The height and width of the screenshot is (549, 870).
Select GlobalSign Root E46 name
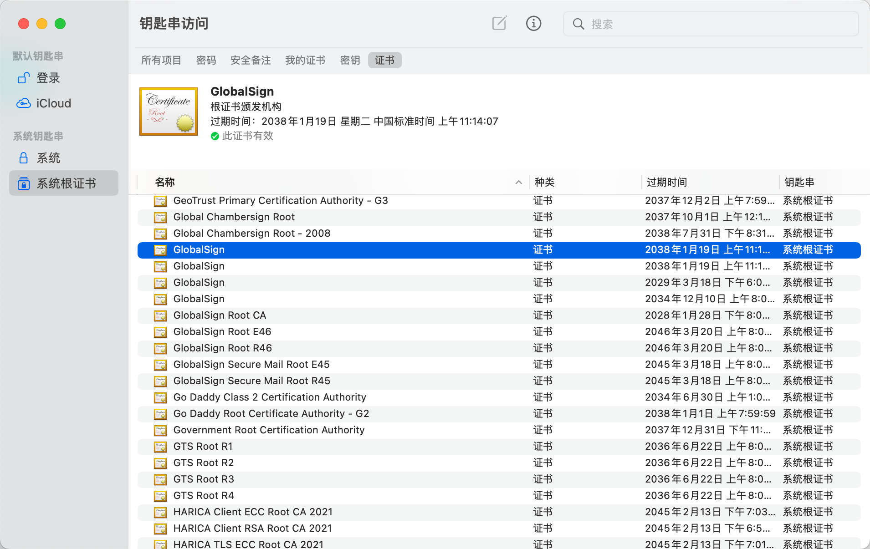tap(222, 331)
